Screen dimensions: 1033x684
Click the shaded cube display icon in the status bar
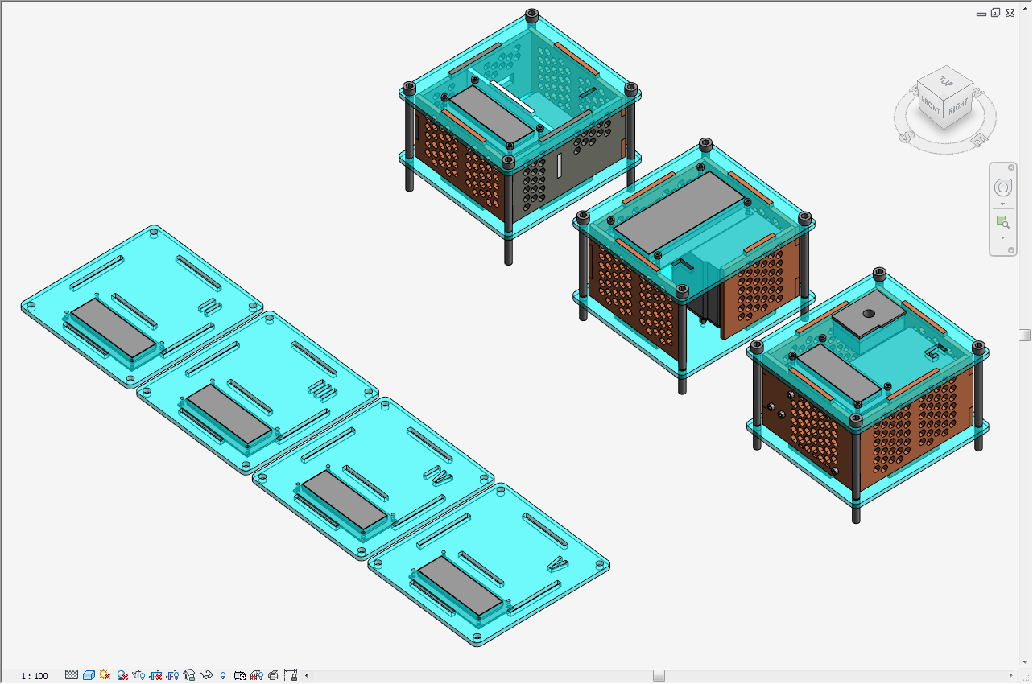tap(89, 675)
